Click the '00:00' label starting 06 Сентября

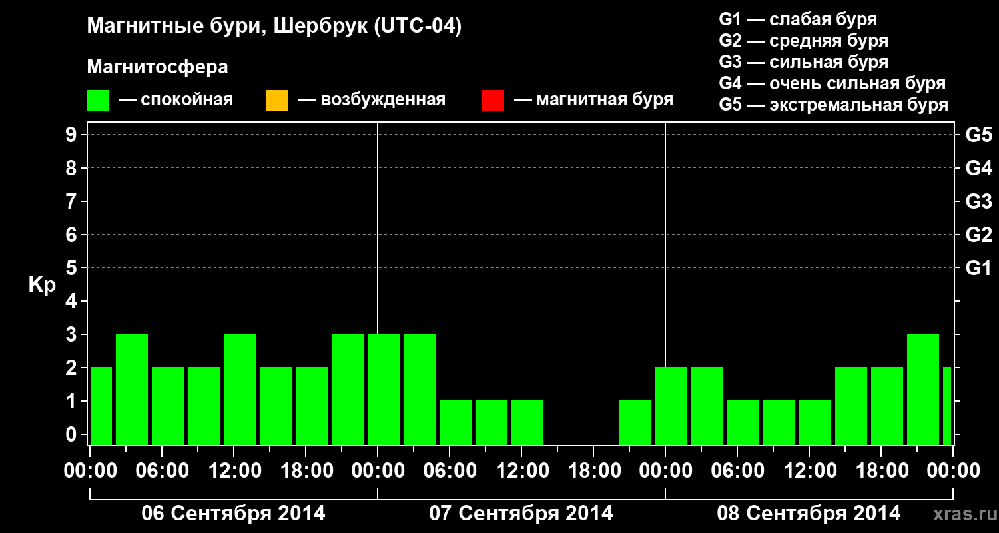coord(90,470)
